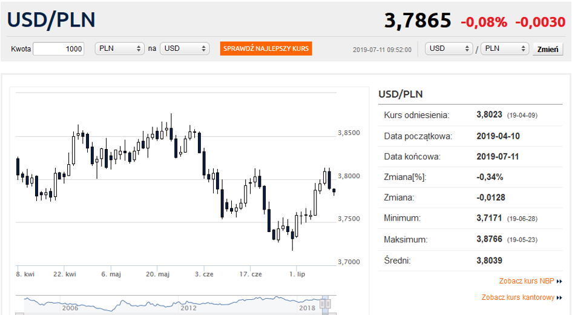This screenshot has height=315, width=572.
Task: Select the Data końcowa value 2019-07-11
Action: tap(498, 156)
